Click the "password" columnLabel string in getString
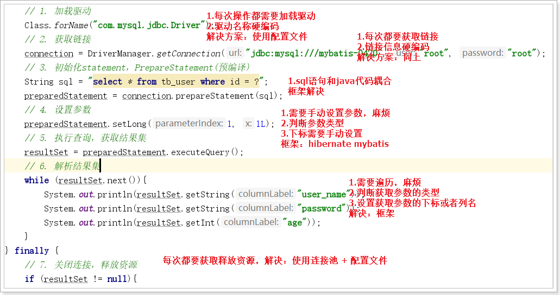The width and height of the screenshot is (560, 295). 322,209
